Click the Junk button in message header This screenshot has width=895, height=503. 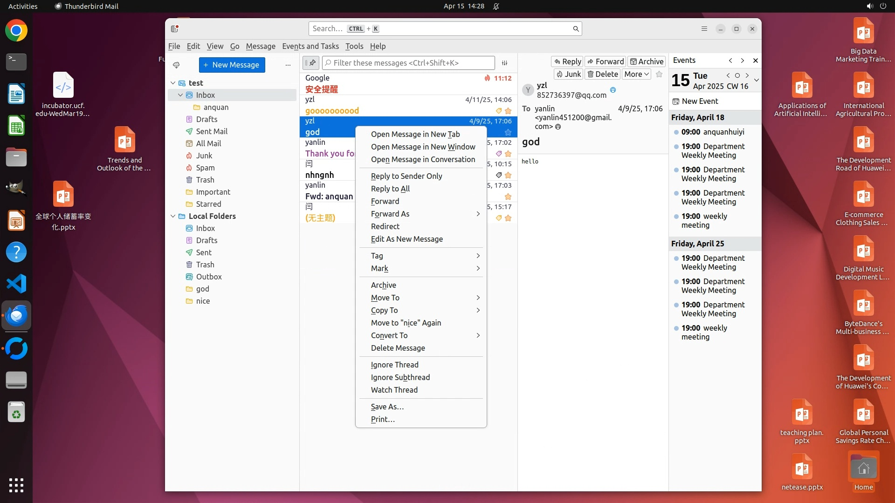(568, 74)
